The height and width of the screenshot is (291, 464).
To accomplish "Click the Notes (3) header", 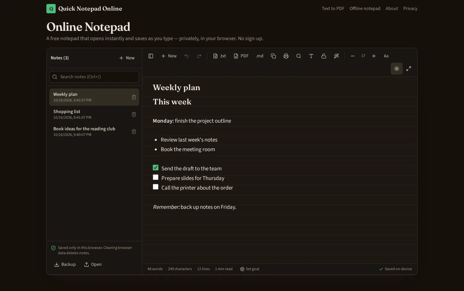I will tap(60, 58).
